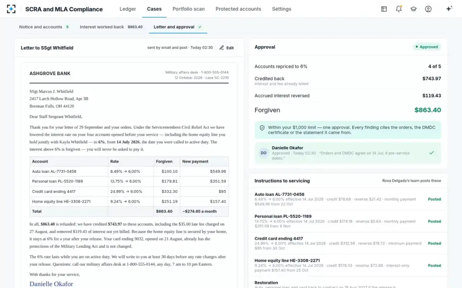This screenshot has width=462, height=288.
Task: Click Danielle Okafor's DO avatar
Action: click(264, 153)
